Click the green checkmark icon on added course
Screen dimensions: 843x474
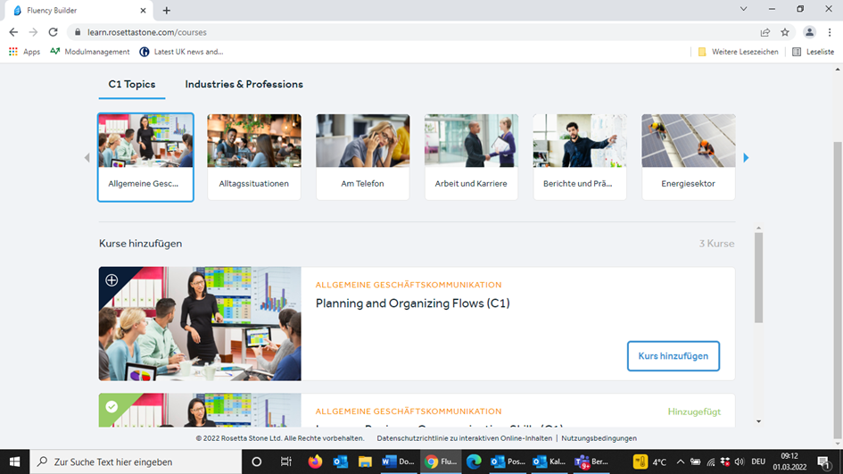coord(112,407)
